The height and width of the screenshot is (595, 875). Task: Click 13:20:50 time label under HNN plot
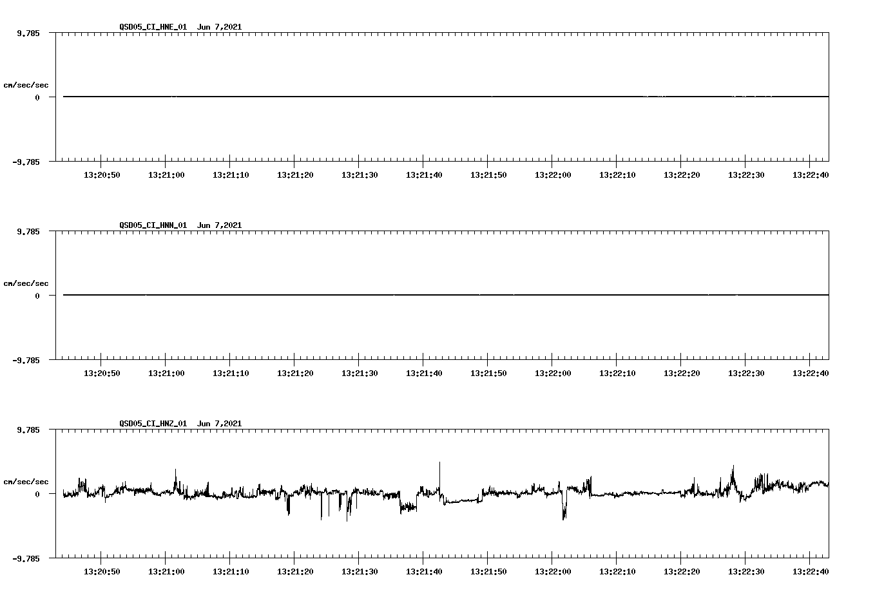pos(102,373)
